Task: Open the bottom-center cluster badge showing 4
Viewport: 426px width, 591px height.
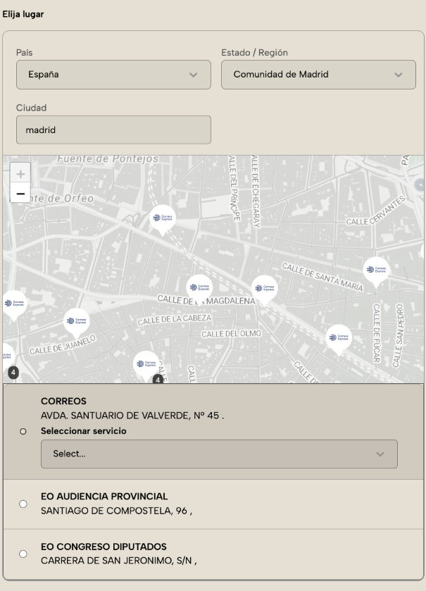Action: click(x=158, y=379)
